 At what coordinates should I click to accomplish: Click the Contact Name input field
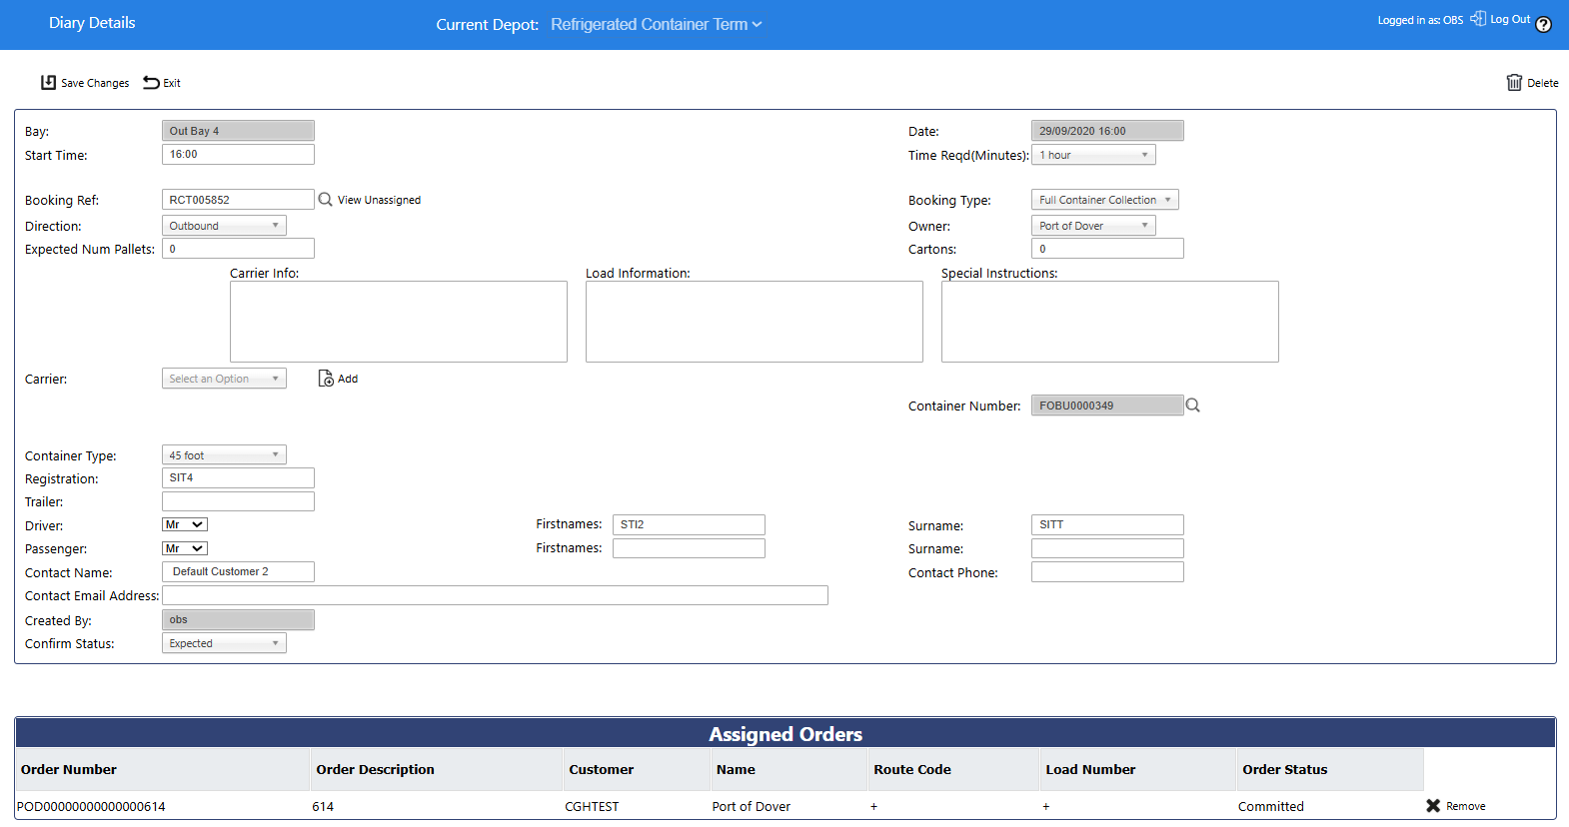(x=238, y=571)
